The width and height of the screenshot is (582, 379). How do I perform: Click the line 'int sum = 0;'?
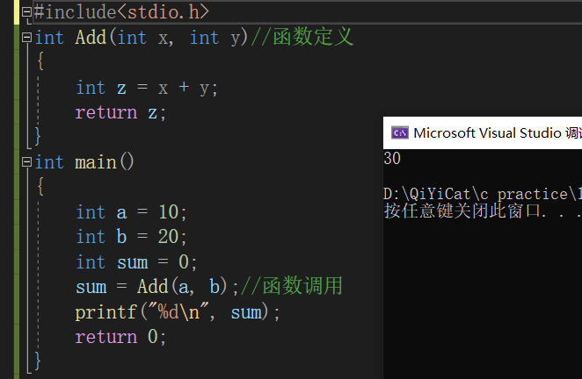pyautogui.click(x=136, y=262)
